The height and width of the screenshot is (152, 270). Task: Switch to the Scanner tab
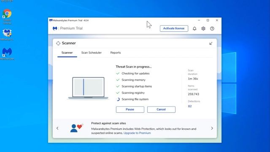(67, 53)
